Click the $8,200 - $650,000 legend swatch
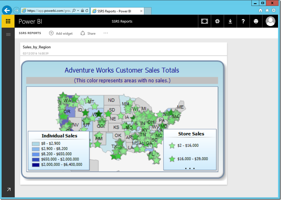The width and height of the screenshot is (281, 200). tap(36, 154)
